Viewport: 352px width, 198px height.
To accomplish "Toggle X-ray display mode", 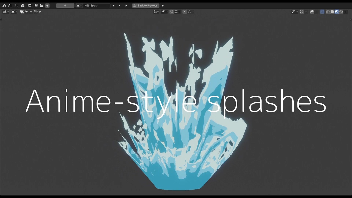I will 322,12.
